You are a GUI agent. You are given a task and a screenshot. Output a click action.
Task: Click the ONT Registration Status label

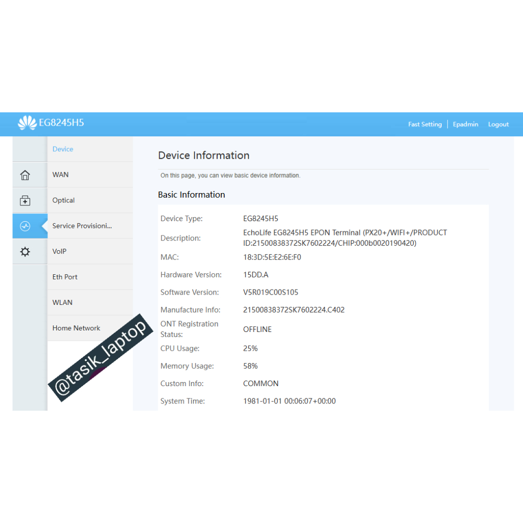pyautogui.click(x=189, y=329)
